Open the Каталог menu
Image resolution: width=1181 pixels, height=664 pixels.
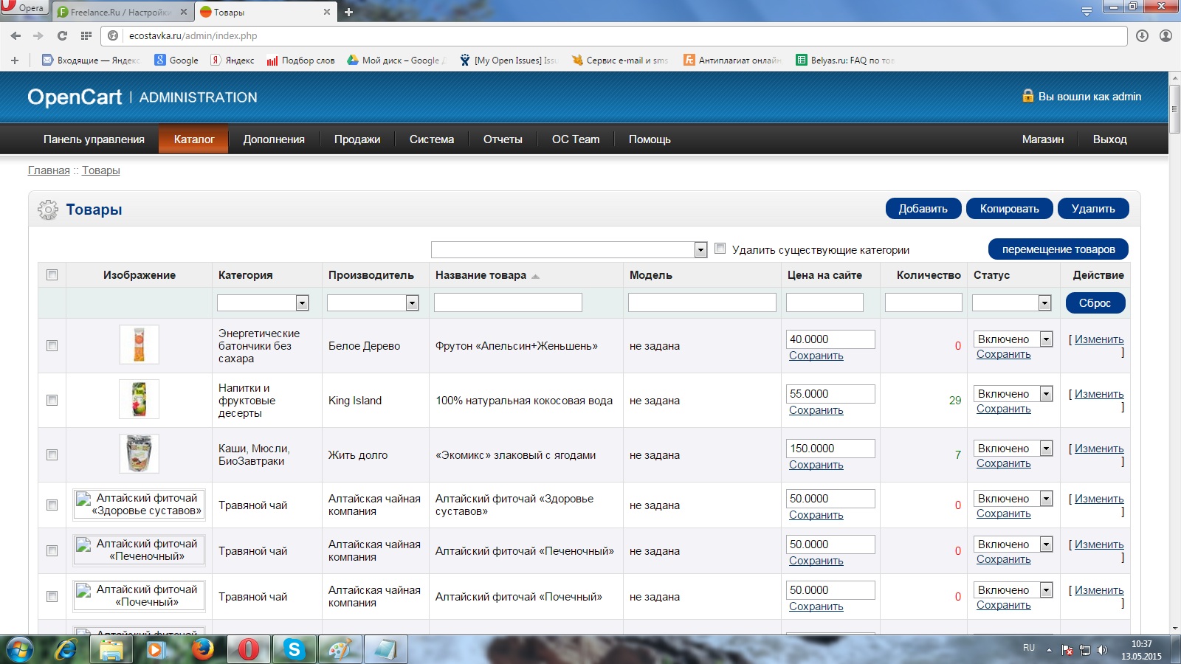click(x=194, y=139)
